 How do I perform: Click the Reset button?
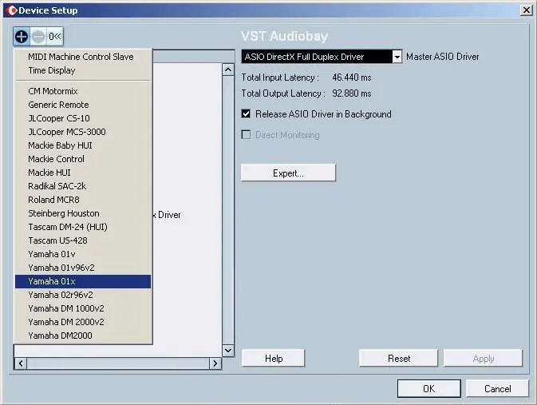pos(399,359)
